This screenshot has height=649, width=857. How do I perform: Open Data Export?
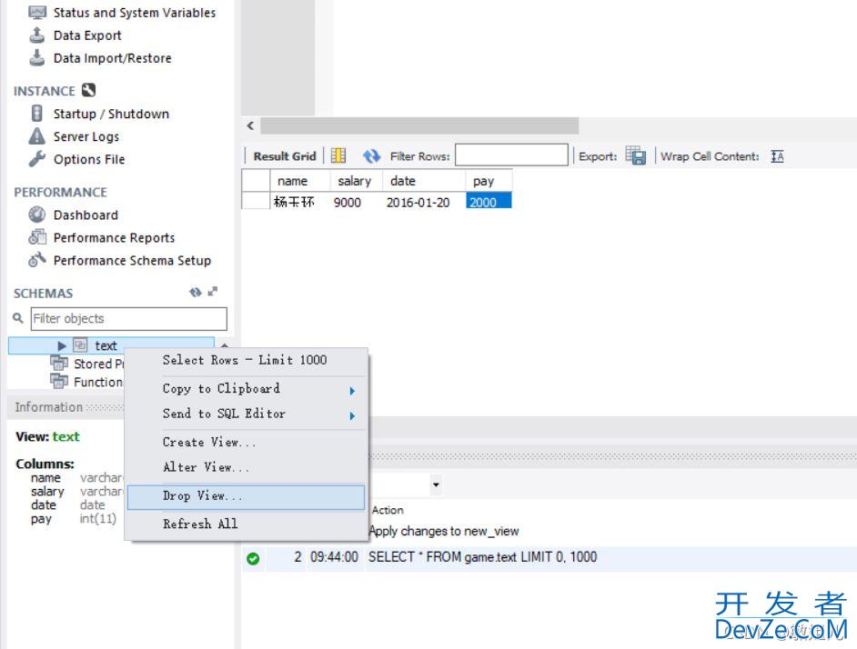click(87, 35)
